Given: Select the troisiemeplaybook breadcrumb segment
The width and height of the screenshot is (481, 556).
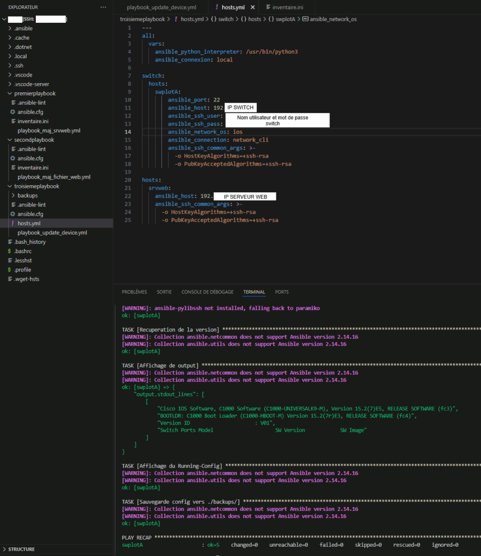Looking at the screenshot, I should click(142, 19).
